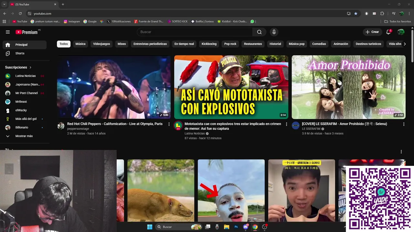414x232 pixels.
Task: Show more filter chips with right arrow
Action: (405, 44)
